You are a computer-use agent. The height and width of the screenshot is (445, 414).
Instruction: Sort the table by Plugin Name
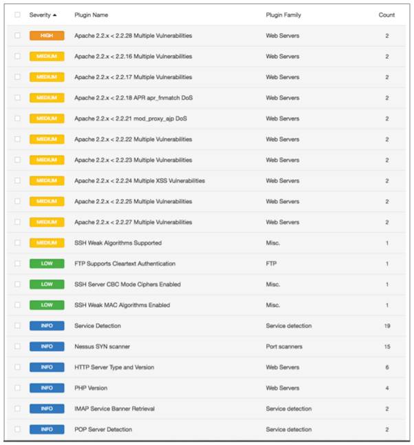click(91, 14)
